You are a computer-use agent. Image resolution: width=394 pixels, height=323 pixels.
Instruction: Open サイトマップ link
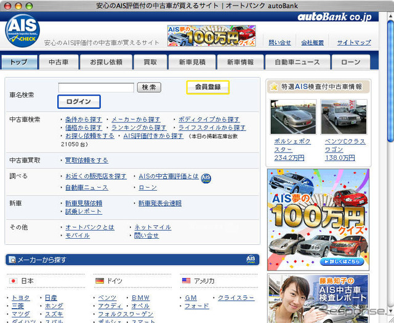pos(354,42)
